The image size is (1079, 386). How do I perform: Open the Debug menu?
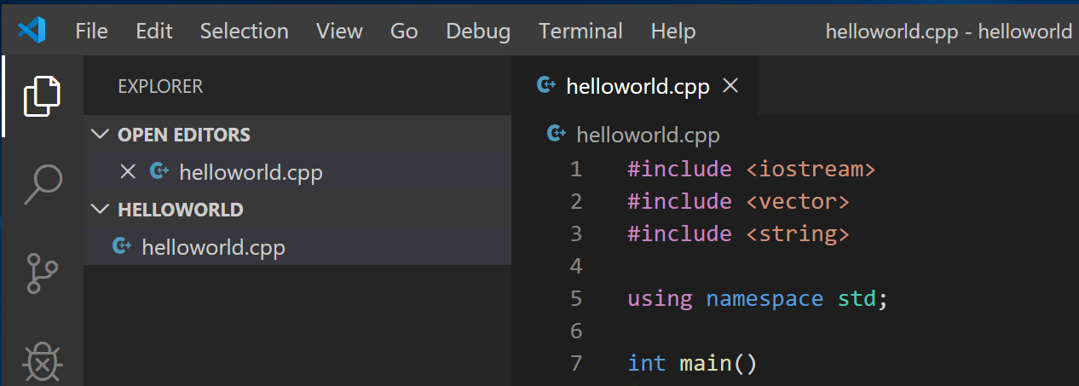478,32
